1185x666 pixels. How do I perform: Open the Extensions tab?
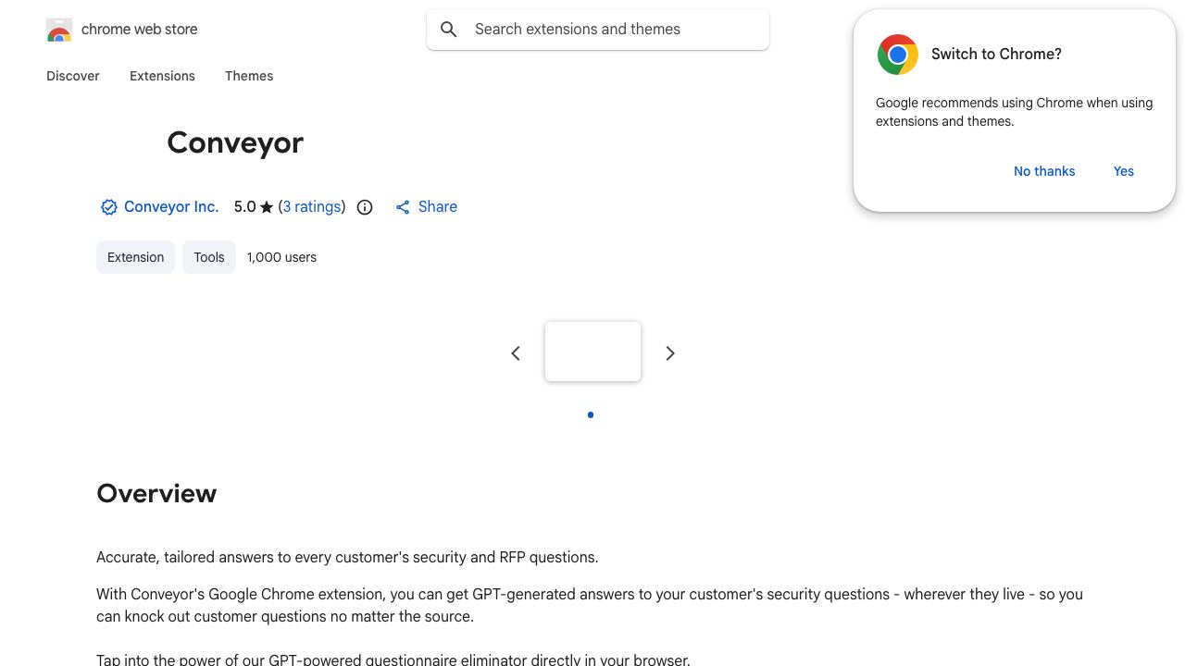[162, 76]
